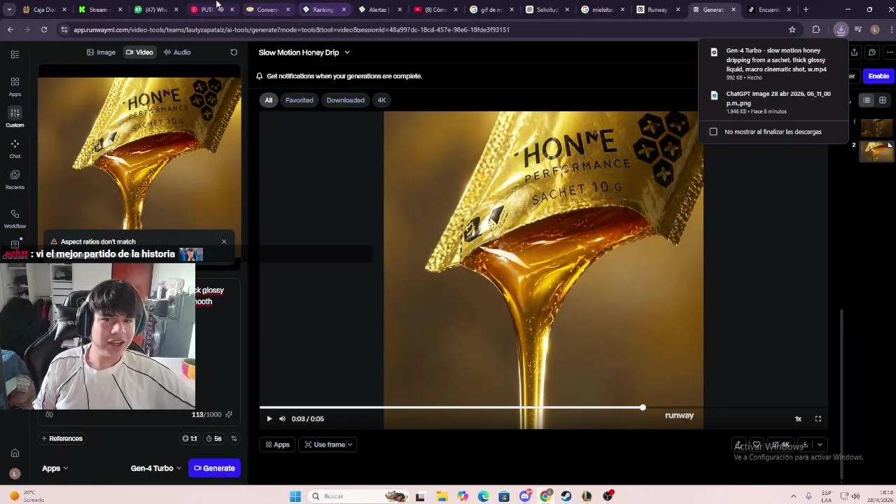Filter generations by Favorited
This screenshot has height=504, width=896.
(x=299, y=100)
